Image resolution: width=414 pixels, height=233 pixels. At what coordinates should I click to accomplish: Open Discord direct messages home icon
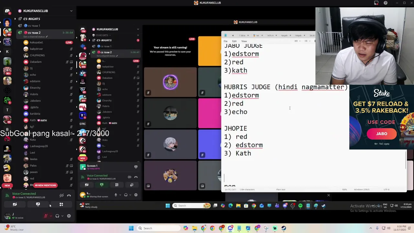7,11
